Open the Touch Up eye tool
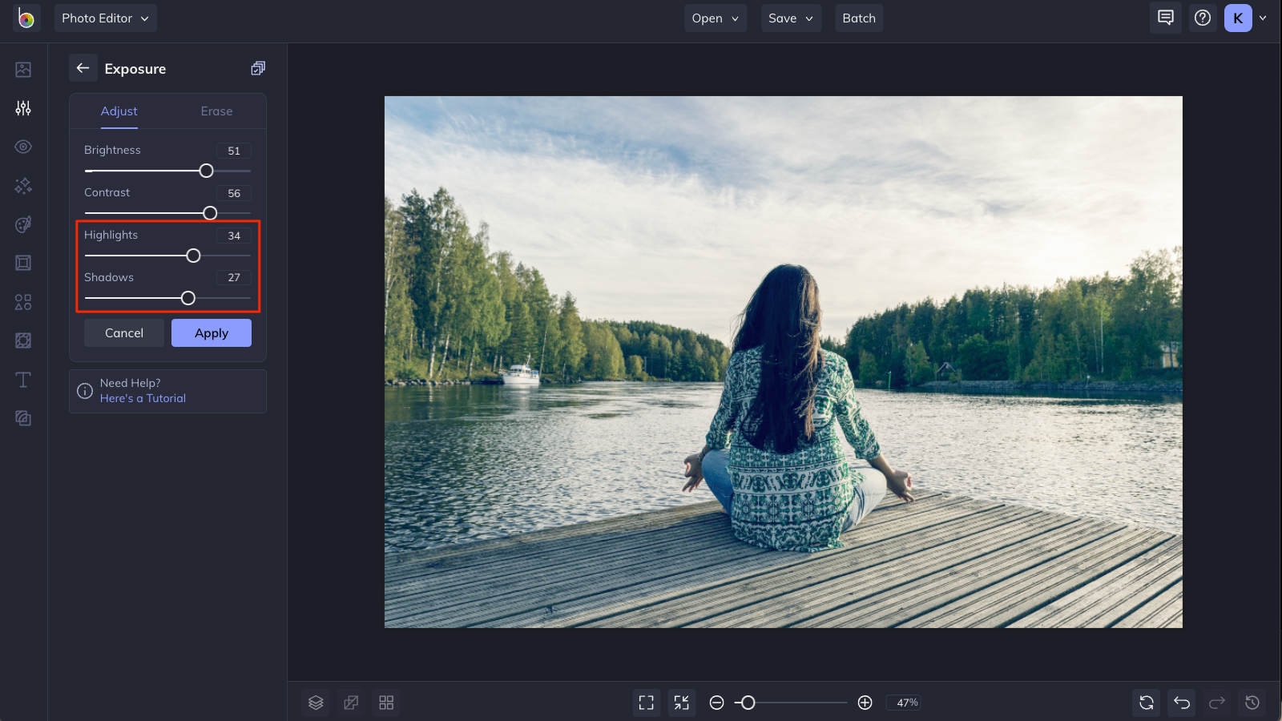This screenshot has width=1282, height=721. point(23,147)
